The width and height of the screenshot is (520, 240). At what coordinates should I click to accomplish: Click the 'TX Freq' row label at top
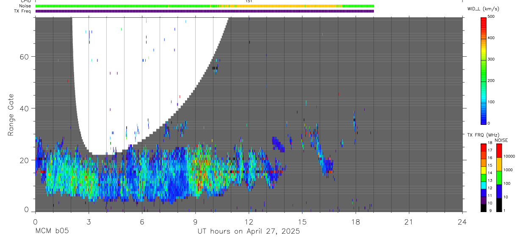(x=23, y=11)
